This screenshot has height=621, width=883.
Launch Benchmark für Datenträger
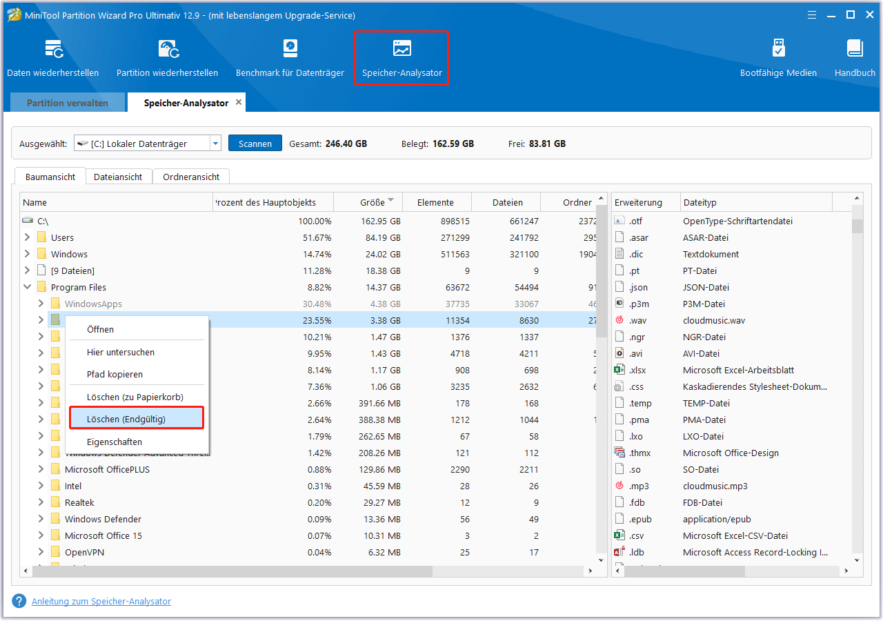point(290,59)
